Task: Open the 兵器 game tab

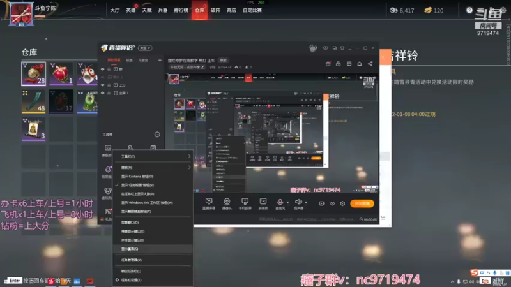Action: [x=163, y=10]
